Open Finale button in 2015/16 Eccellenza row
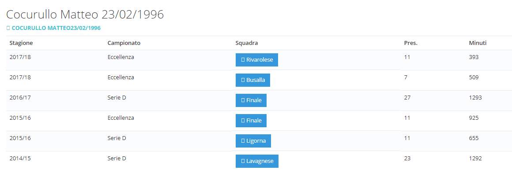This screenshot has height=192, width=512. (251, 121)
